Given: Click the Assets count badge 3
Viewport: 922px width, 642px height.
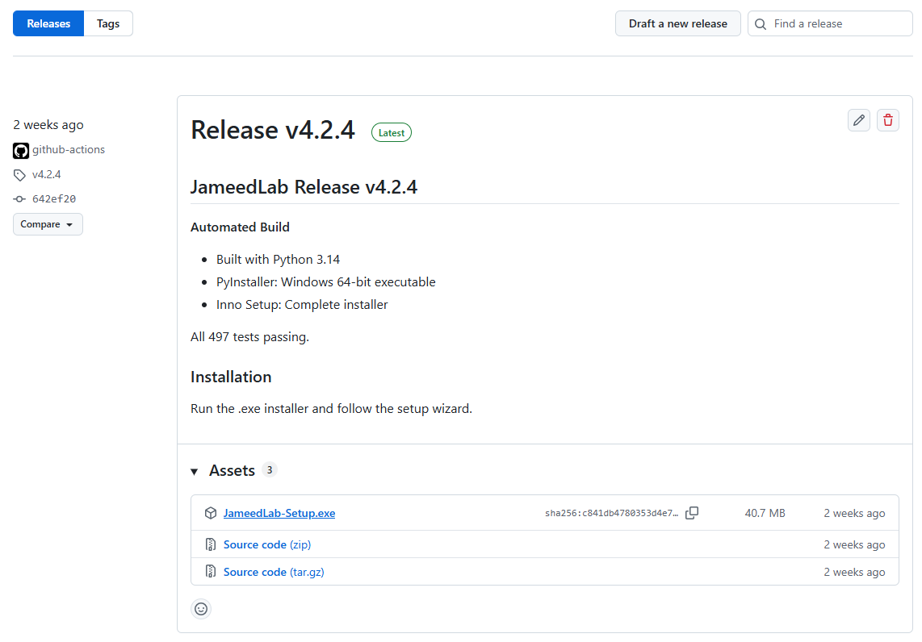Looking at the screenshot, I should pos(270,470).
